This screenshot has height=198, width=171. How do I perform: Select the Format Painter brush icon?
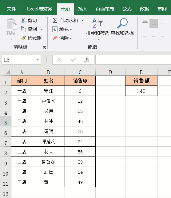coord(23,38)
